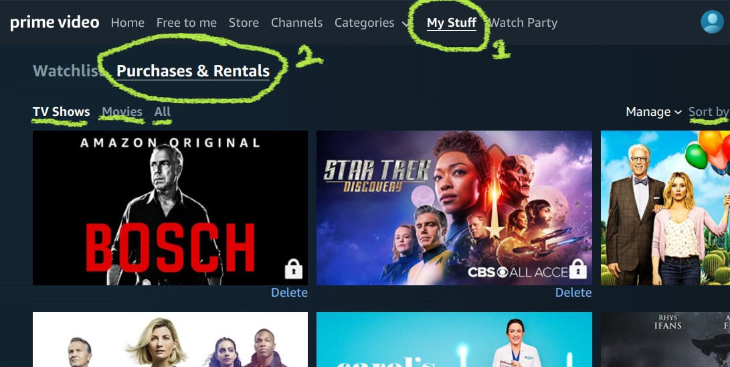Filter the list by TV Shows
Viewport: 730px width, 367px height.
pyautogui.click(x=61, y=112)
